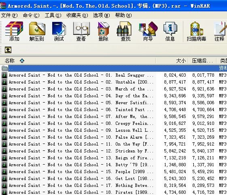This screenshot has height=195, width=227.
Task: Click the 解压到 (Extract to) toolbar icon
Action: (37, 31)
